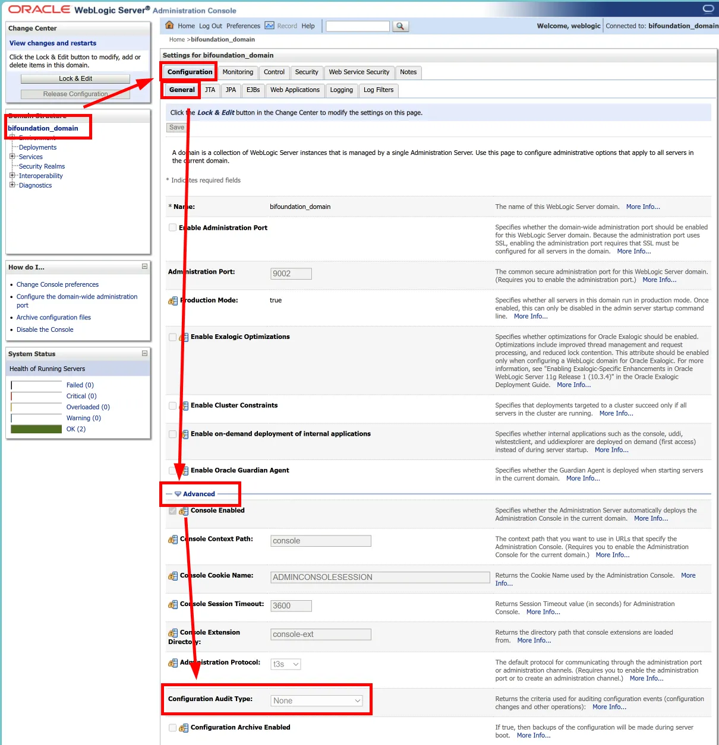This screenshot has height=745, width=719.
Task: Open the Preferences link
Action: pyautogui.click(x=243, y=26)
